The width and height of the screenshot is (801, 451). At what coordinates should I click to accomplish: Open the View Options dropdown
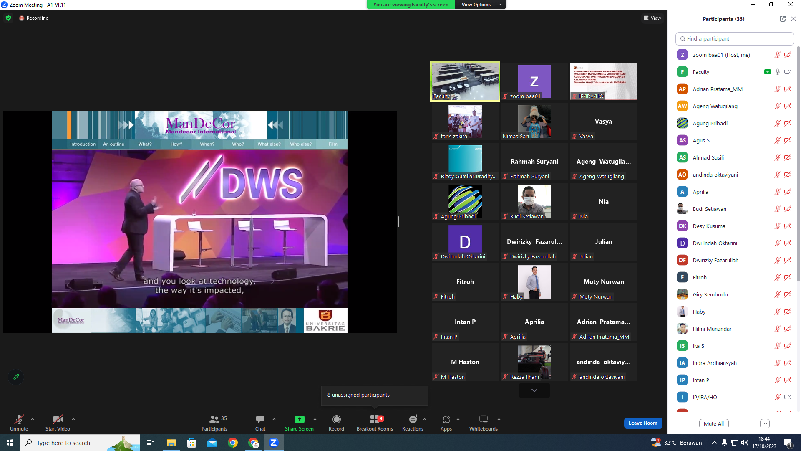(480, 5)
